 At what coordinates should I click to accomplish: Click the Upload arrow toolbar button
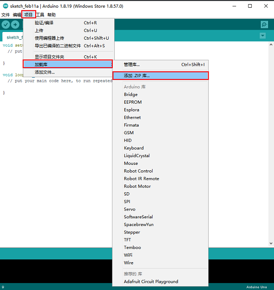(x=15, y=24)
